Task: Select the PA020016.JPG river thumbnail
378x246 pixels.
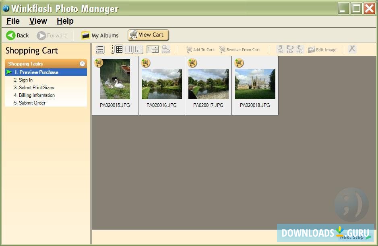Action: (x=162, y=84)
